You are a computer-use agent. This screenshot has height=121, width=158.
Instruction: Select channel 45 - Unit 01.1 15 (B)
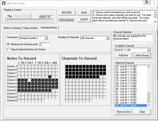click(131, 103)
